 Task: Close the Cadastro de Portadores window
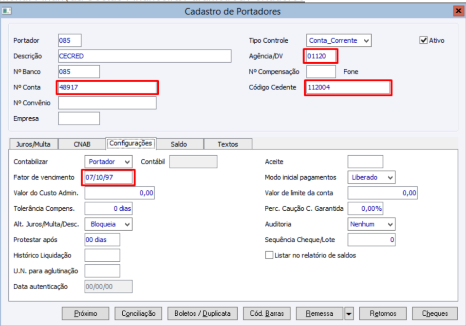pyautogui.click(x=458, y=11)
